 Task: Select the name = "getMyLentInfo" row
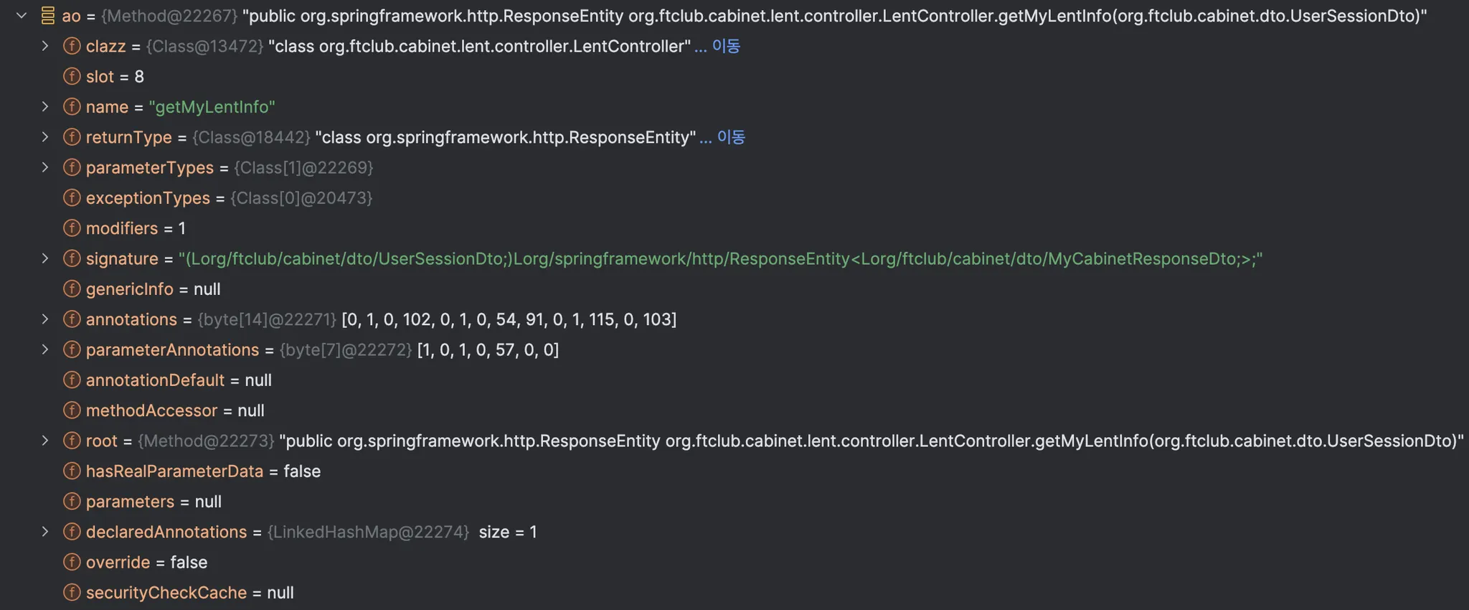tap(734, 107)
